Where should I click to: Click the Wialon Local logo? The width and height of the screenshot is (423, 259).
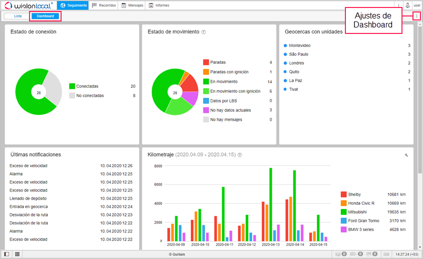click(28, 5)
